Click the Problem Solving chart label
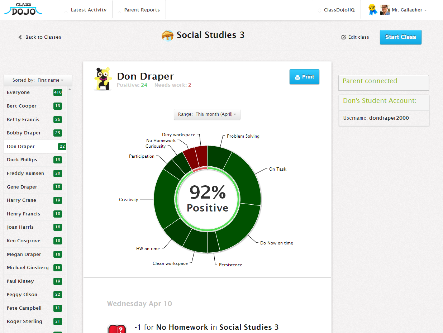 [243, 136]
